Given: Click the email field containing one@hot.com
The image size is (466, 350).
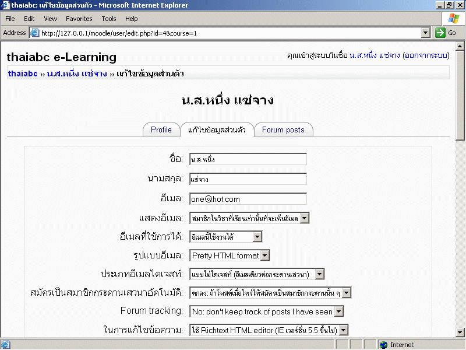Looking at the screenshot, I should (248, 199).
